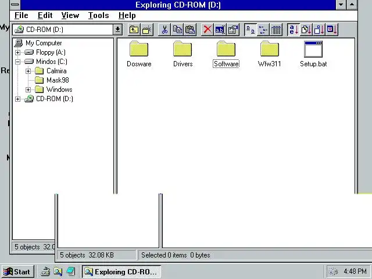Sort files by name
This screenshot has height=279, width=372.
(x=294, y=30)
